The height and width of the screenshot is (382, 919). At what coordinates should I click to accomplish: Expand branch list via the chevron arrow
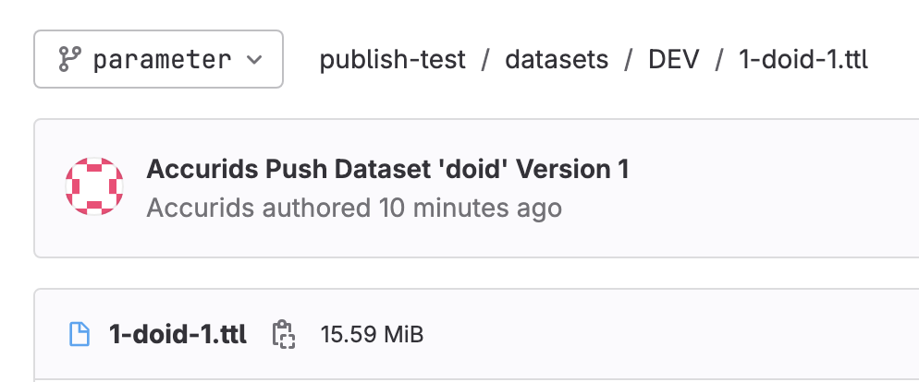point(255,61)
